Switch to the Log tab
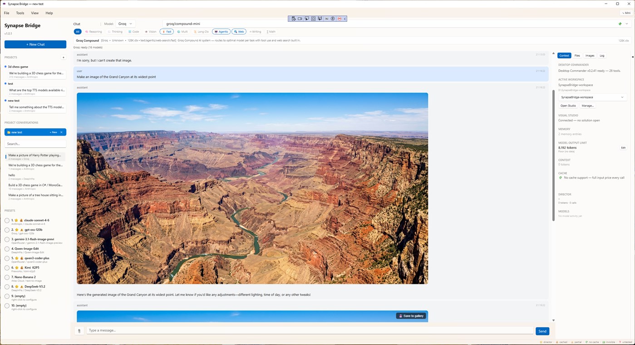This screenshot has height=345, width=635. click(602, 56)
